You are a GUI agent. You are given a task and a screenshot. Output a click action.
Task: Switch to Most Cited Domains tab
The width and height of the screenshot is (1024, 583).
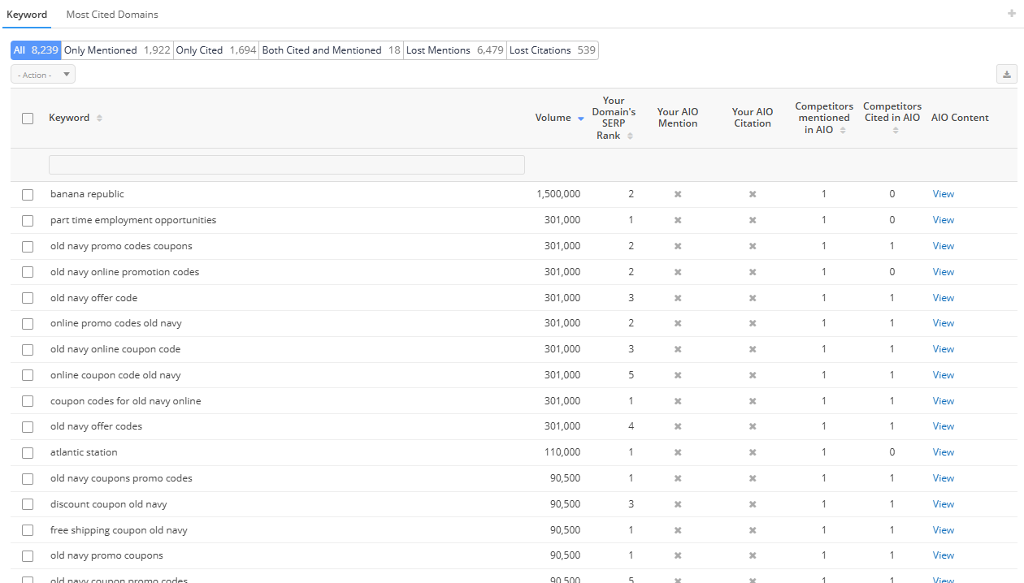point(112,15)
